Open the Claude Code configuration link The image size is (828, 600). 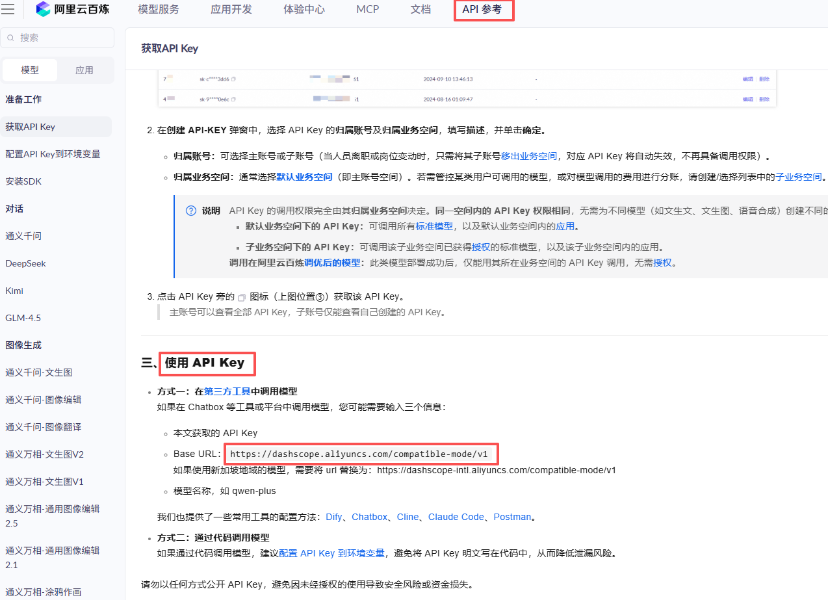pyautogui.click(x=456, y=517)
